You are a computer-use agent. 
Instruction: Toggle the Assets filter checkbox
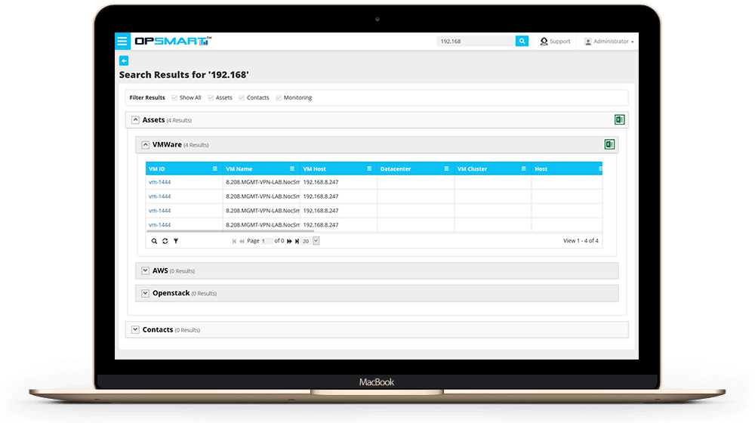click(211, 97)
